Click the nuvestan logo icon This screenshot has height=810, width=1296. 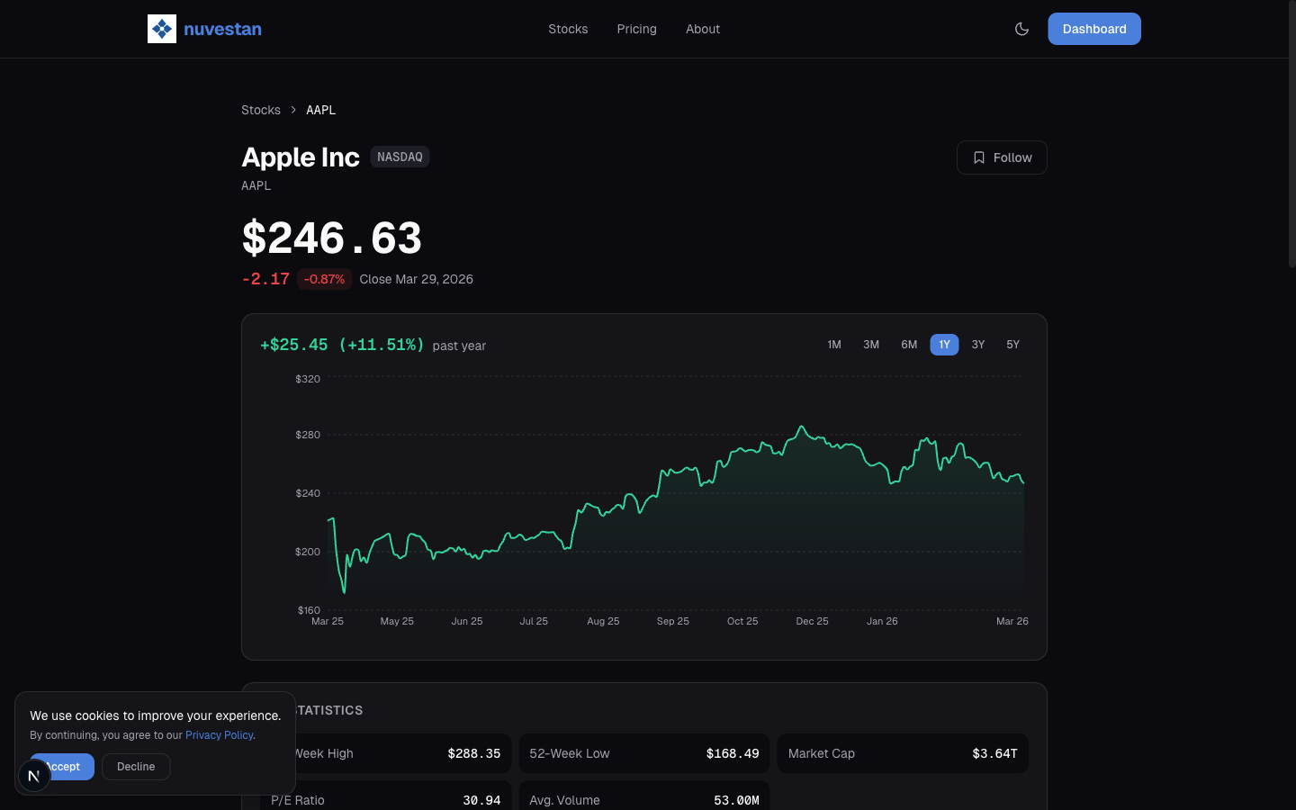click(162, 29)
